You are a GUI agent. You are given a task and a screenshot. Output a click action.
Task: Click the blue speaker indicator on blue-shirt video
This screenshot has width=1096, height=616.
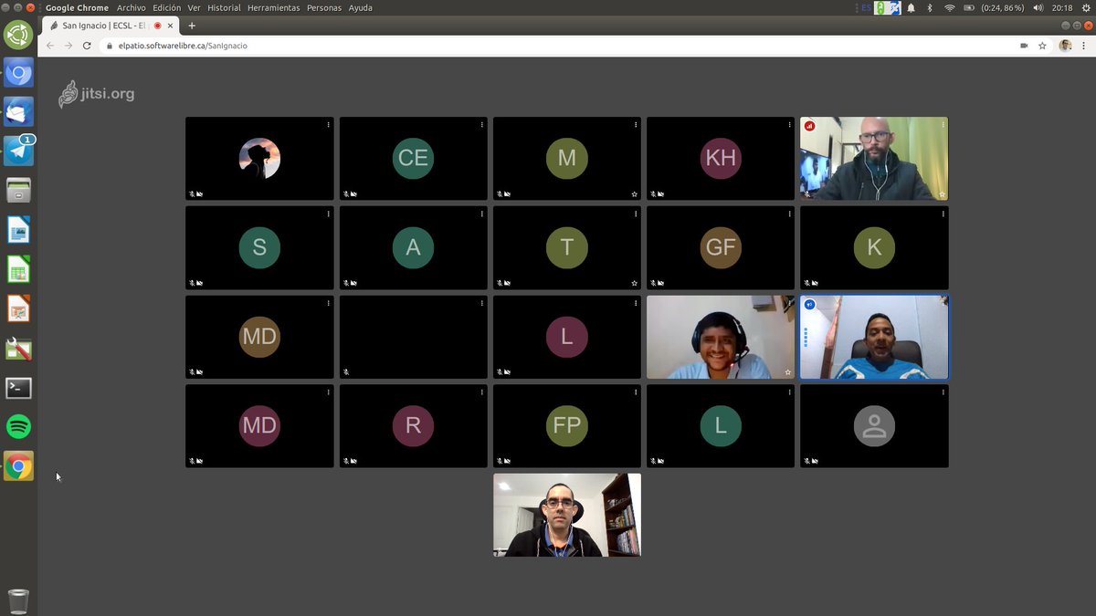pyautogui.click(x=809, y=304)
